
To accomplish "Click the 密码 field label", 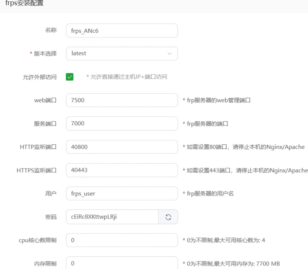I will 51,217.
